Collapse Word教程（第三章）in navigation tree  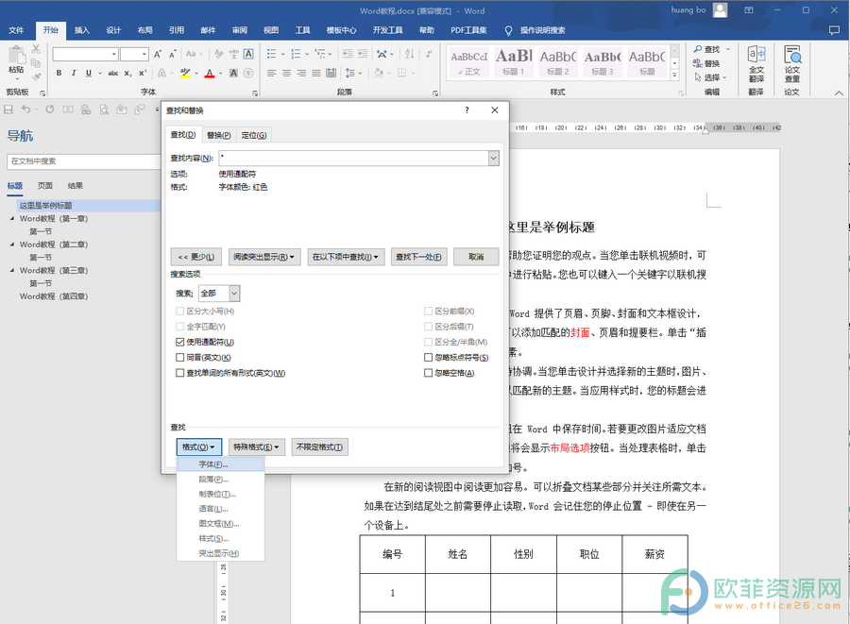[x=12, y=270]
